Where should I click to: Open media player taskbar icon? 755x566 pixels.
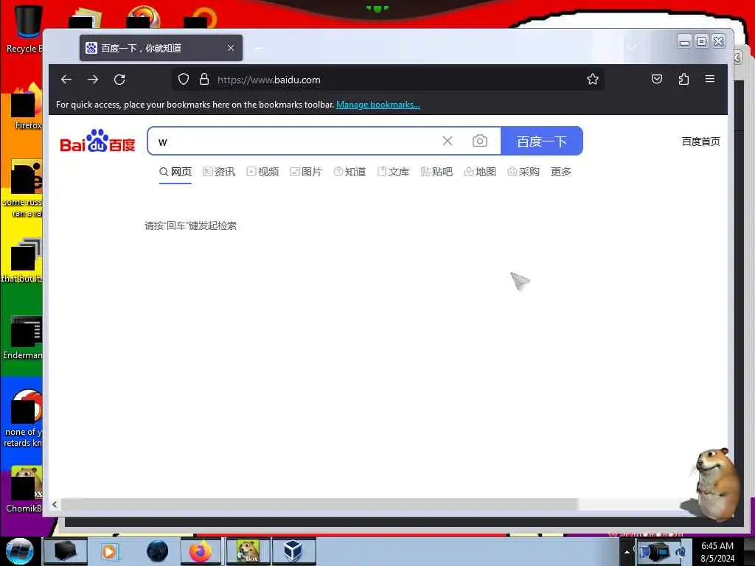(x=109, y=551)
